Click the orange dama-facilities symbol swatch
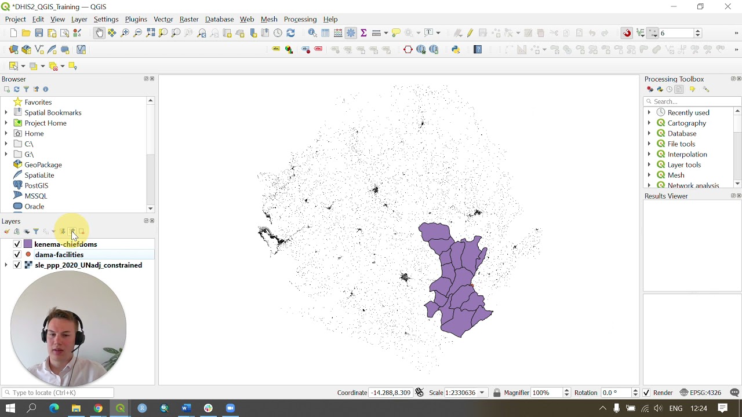The image size is (742, 417). pos(28,255)
